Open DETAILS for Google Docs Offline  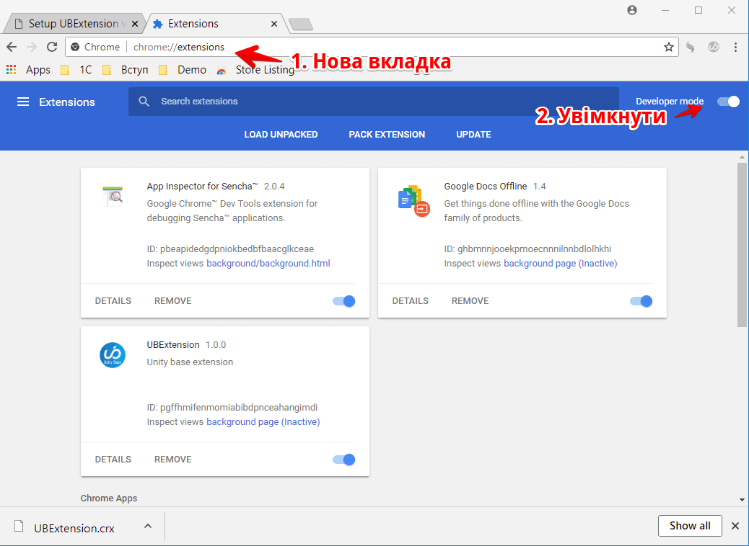coord(411,301)
